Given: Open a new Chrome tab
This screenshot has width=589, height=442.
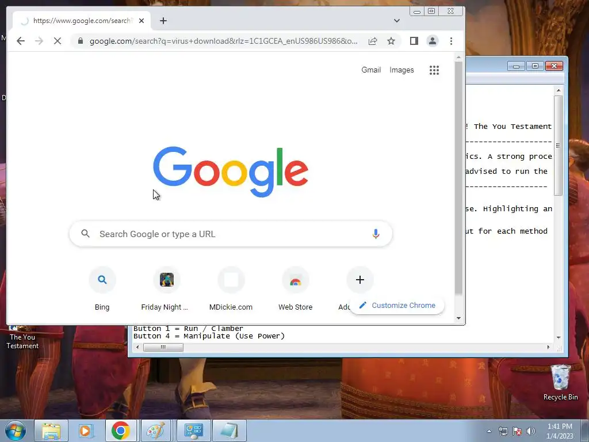Looking at the screenshot, I should (163, 21).
